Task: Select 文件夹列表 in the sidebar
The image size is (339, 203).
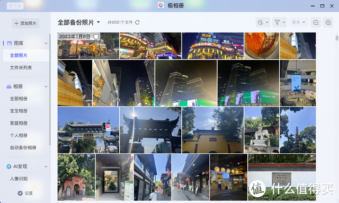Action: tap(21, 68)
